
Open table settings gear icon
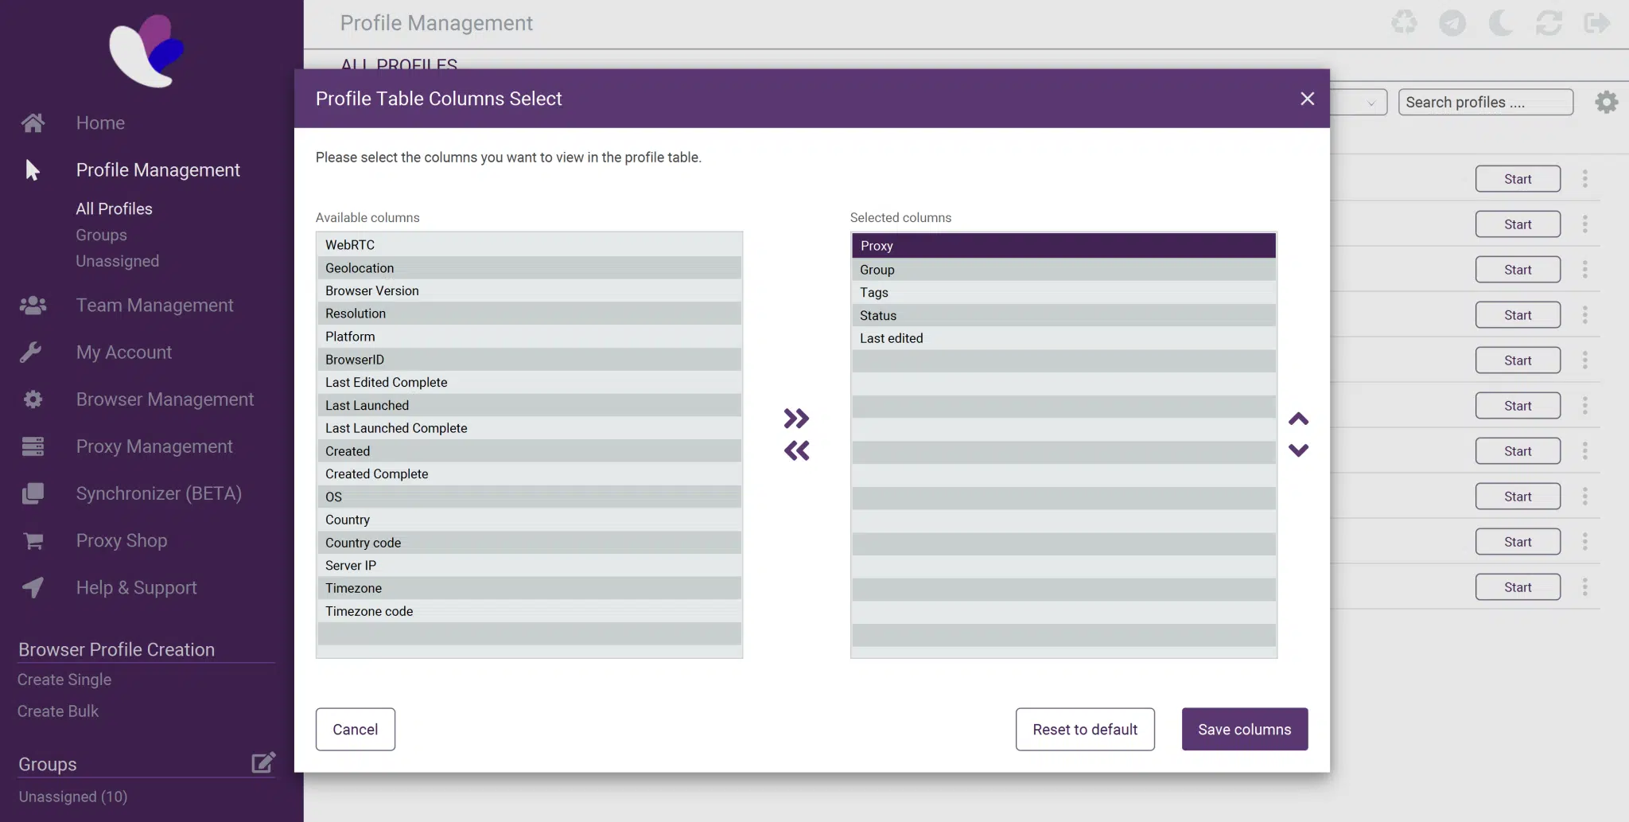(x=1606, y=102)
